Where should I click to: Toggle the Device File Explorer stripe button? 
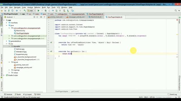click(180, 83)
